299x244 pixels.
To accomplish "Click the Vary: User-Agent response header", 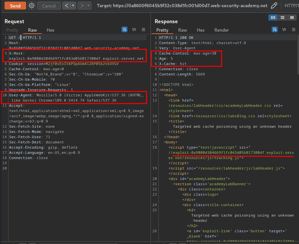I will tap(177, 48).
